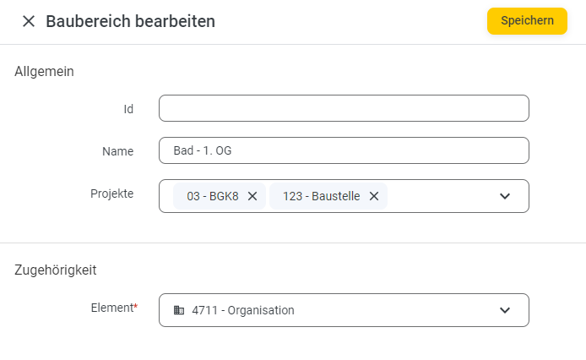Click the Zugehörigkeit section heading
The width and height of the screenshot is (586, 360).
click(56, 270)
